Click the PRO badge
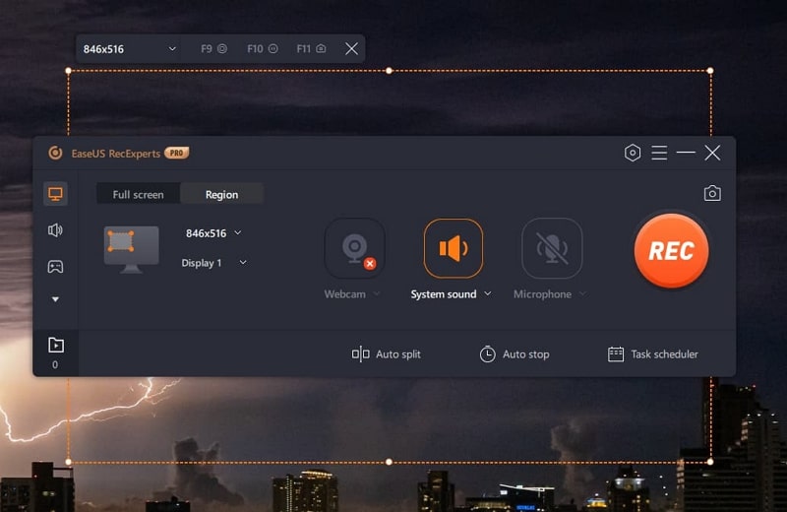 pyautogui.click(x=177, y=153)
